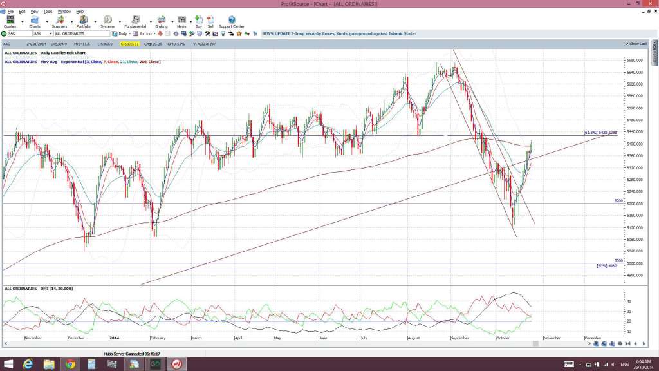Open the News toolbar button
This screenshot has width=659, height=371.
[x=181, y=22]
